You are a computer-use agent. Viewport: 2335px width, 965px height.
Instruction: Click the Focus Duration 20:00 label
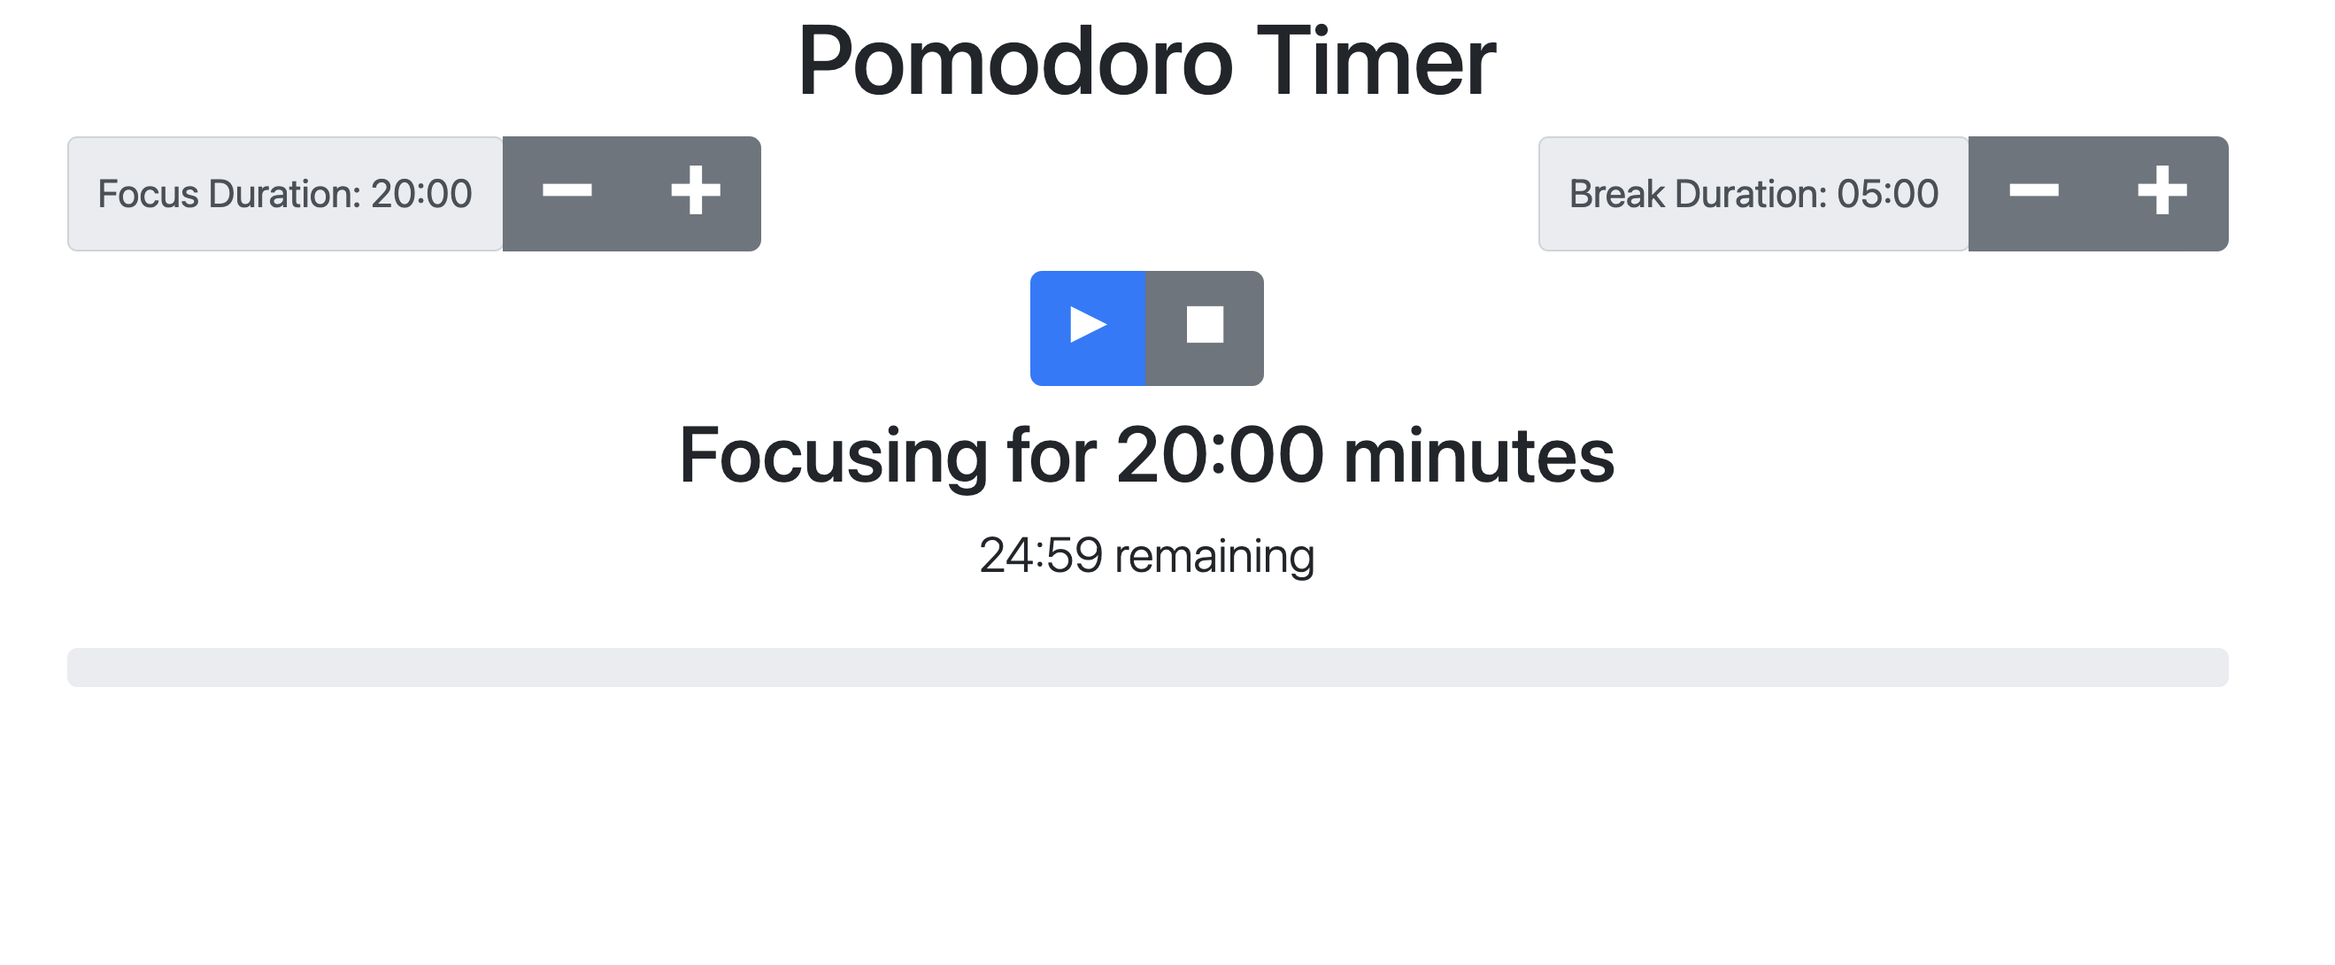(x=284, y=193)
